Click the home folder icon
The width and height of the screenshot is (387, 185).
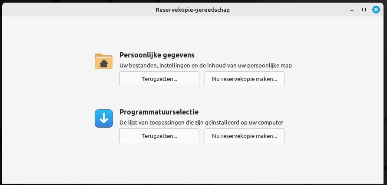(104, 61)
